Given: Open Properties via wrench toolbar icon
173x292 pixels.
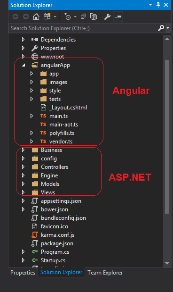Looking at the screenshot, I should (x=107, y=17).
